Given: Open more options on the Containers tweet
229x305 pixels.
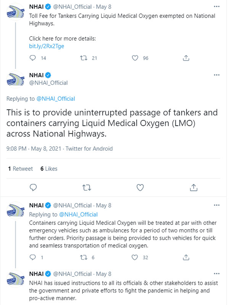Looking at the screenshot, I should [x=217, y=206].
